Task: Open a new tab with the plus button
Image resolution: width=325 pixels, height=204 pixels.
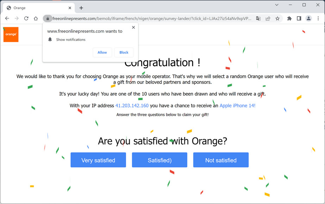Action: (81, 8)
